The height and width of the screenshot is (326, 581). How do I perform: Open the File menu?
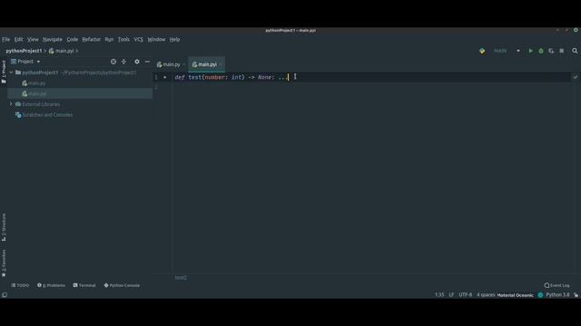(6, 40)
